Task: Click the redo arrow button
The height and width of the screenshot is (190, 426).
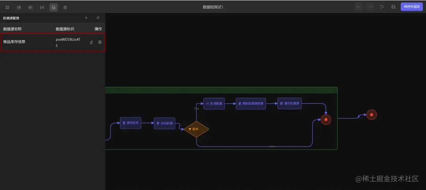Action: coord(370,7)
